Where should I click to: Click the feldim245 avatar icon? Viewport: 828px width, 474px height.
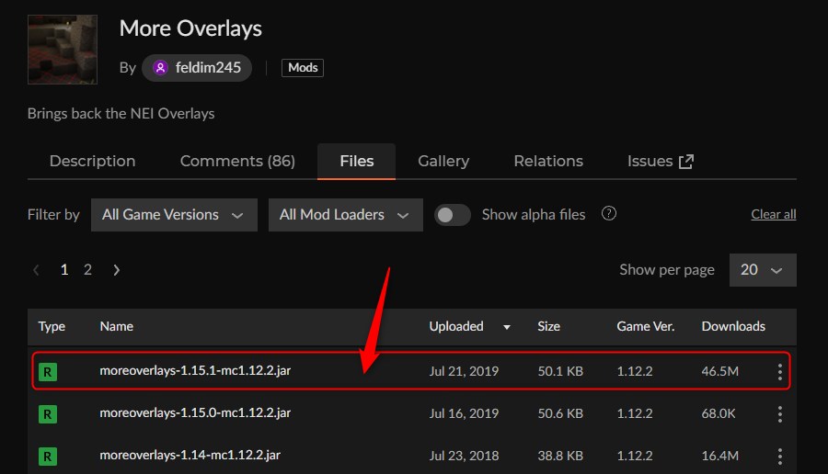[160, 67]
